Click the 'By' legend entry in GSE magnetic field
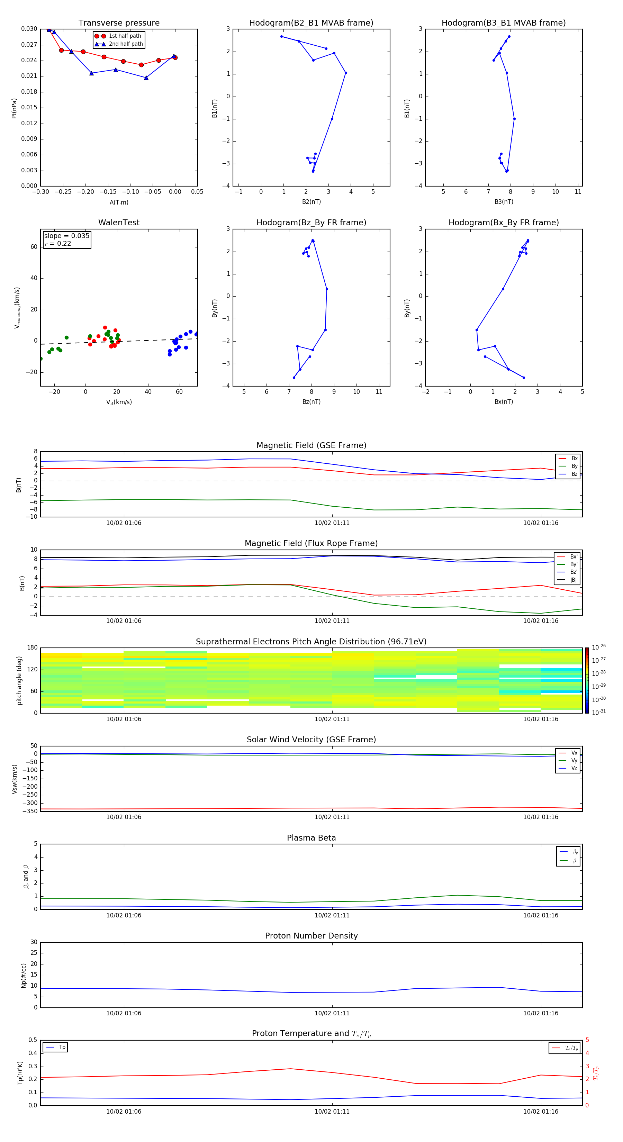623x1142 pixels. pos(568,466)
